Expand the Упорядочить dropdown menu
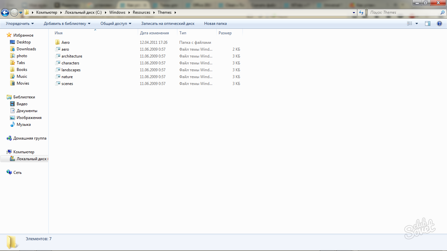The image size is (447, 251). 20,24
